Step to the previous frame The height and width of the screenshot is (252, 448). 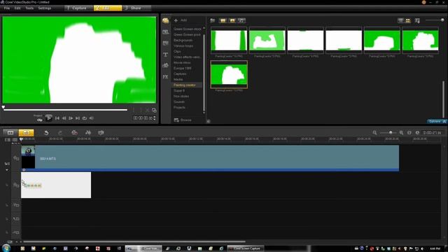64,118
